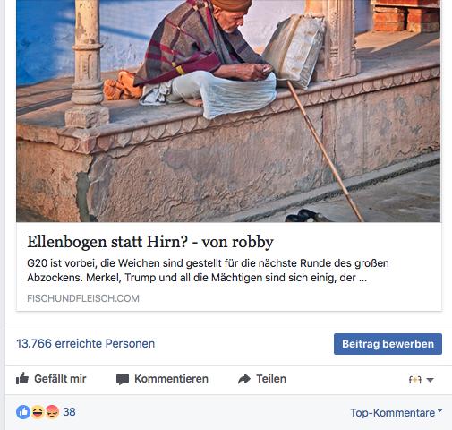View the 38 reactions count
Viewport: 452px width, 430px height.
point(69,412)
